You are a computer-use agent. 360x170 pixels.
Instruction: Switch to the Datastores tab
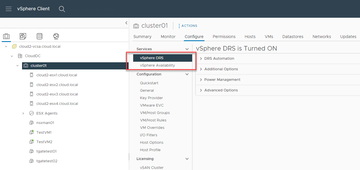[293, 37]
